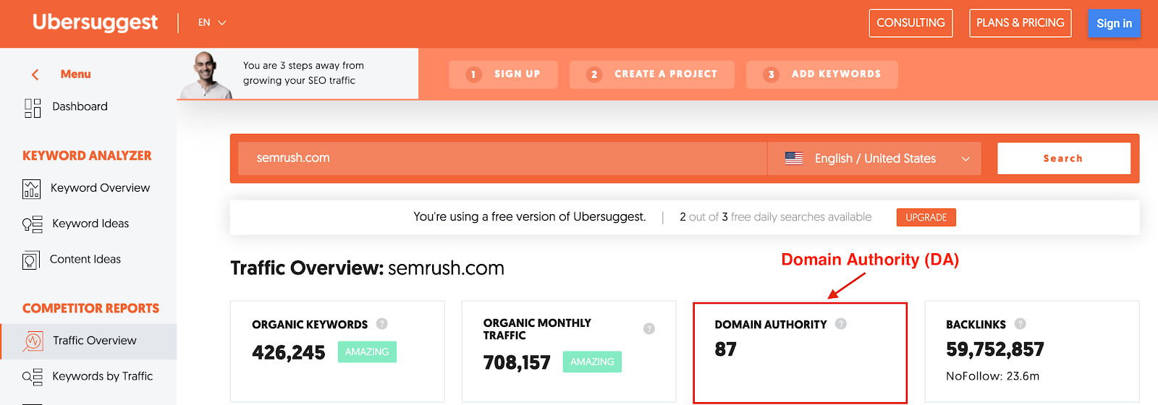Click the back chevron beside Menu

pos(35,74)
